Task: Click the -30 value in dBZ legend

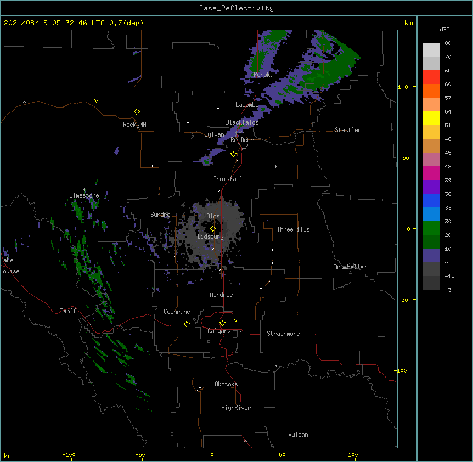Action: click(449, 290)
